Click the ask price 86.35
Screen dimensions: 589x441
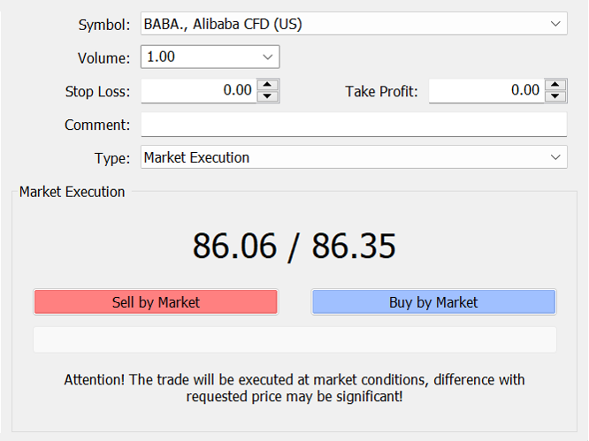354,247
